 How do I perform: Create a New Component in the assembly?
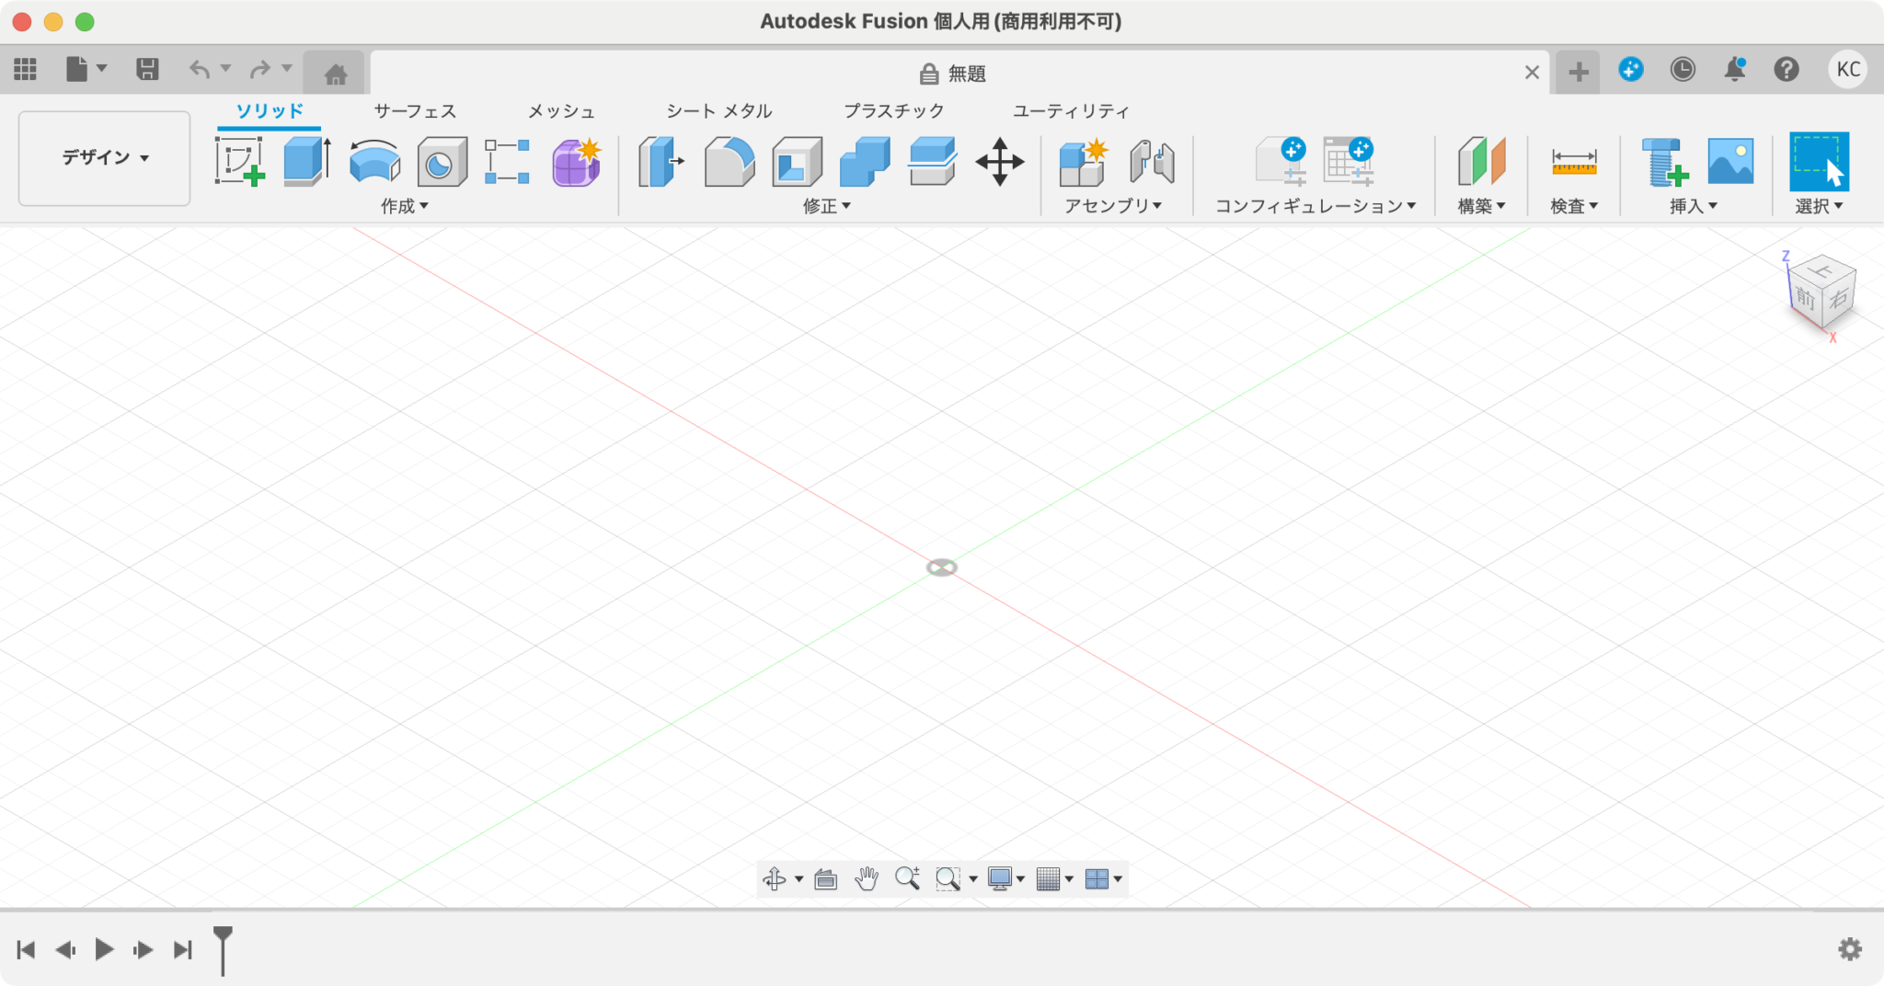1083,161
